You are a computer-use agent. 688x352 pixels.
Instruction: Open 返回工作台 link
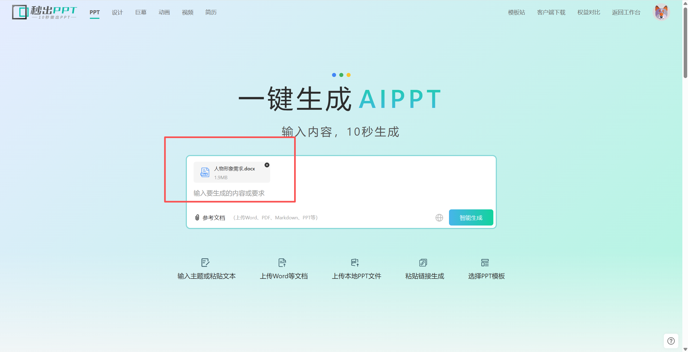coord(626,12)
